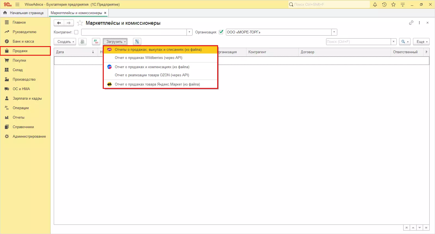Screen dimensions: 435x234
Task: Choose Отчет о продажах Wildberries (через API)
Action: (x=160, y=58)
